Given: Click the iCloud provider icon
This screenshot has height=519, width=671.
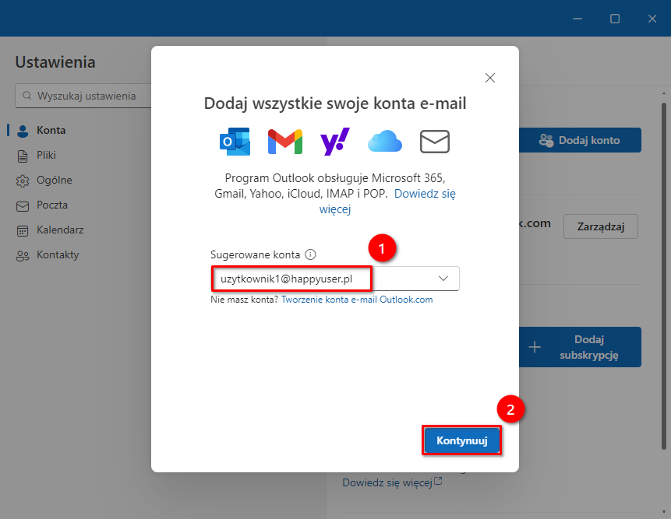Looking at the screenshot, I should tap(385, 142).
